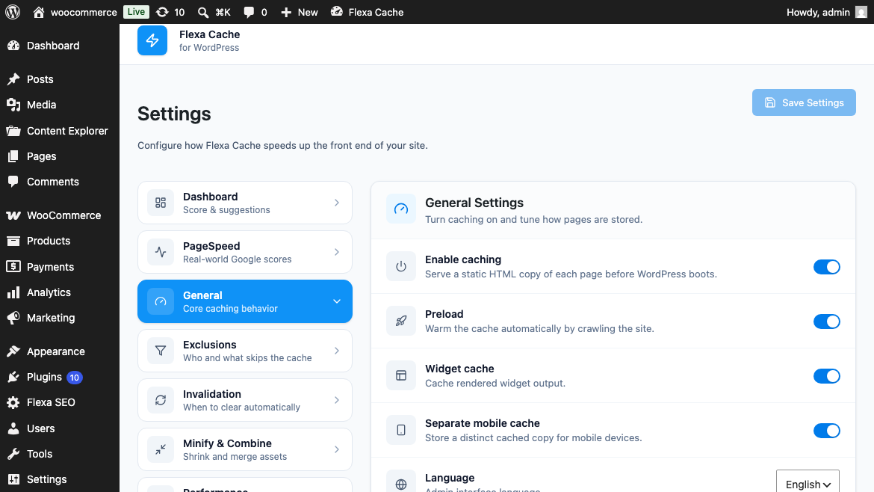
Task: Click the Flexa SEO gear icon in sidebar
Action: [x=13, y=402]
